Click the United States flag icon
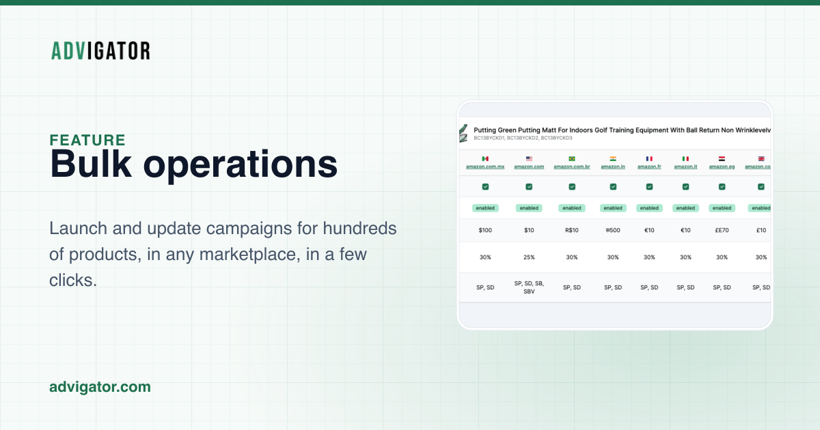This screenshot has height=430, width=820. (x=529, y=158)
